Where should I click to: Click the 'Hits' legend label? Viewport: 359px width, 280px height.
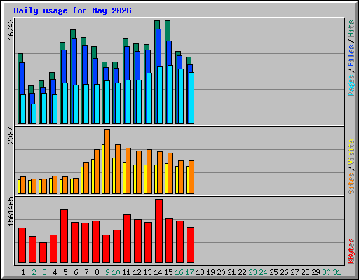point(351,29)
